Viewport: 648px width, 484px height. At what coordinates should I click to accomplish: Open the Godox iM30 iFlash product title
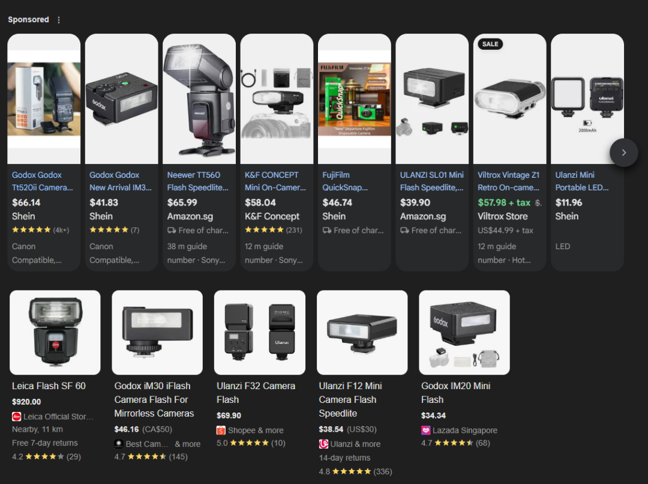(x=154, y=399)
